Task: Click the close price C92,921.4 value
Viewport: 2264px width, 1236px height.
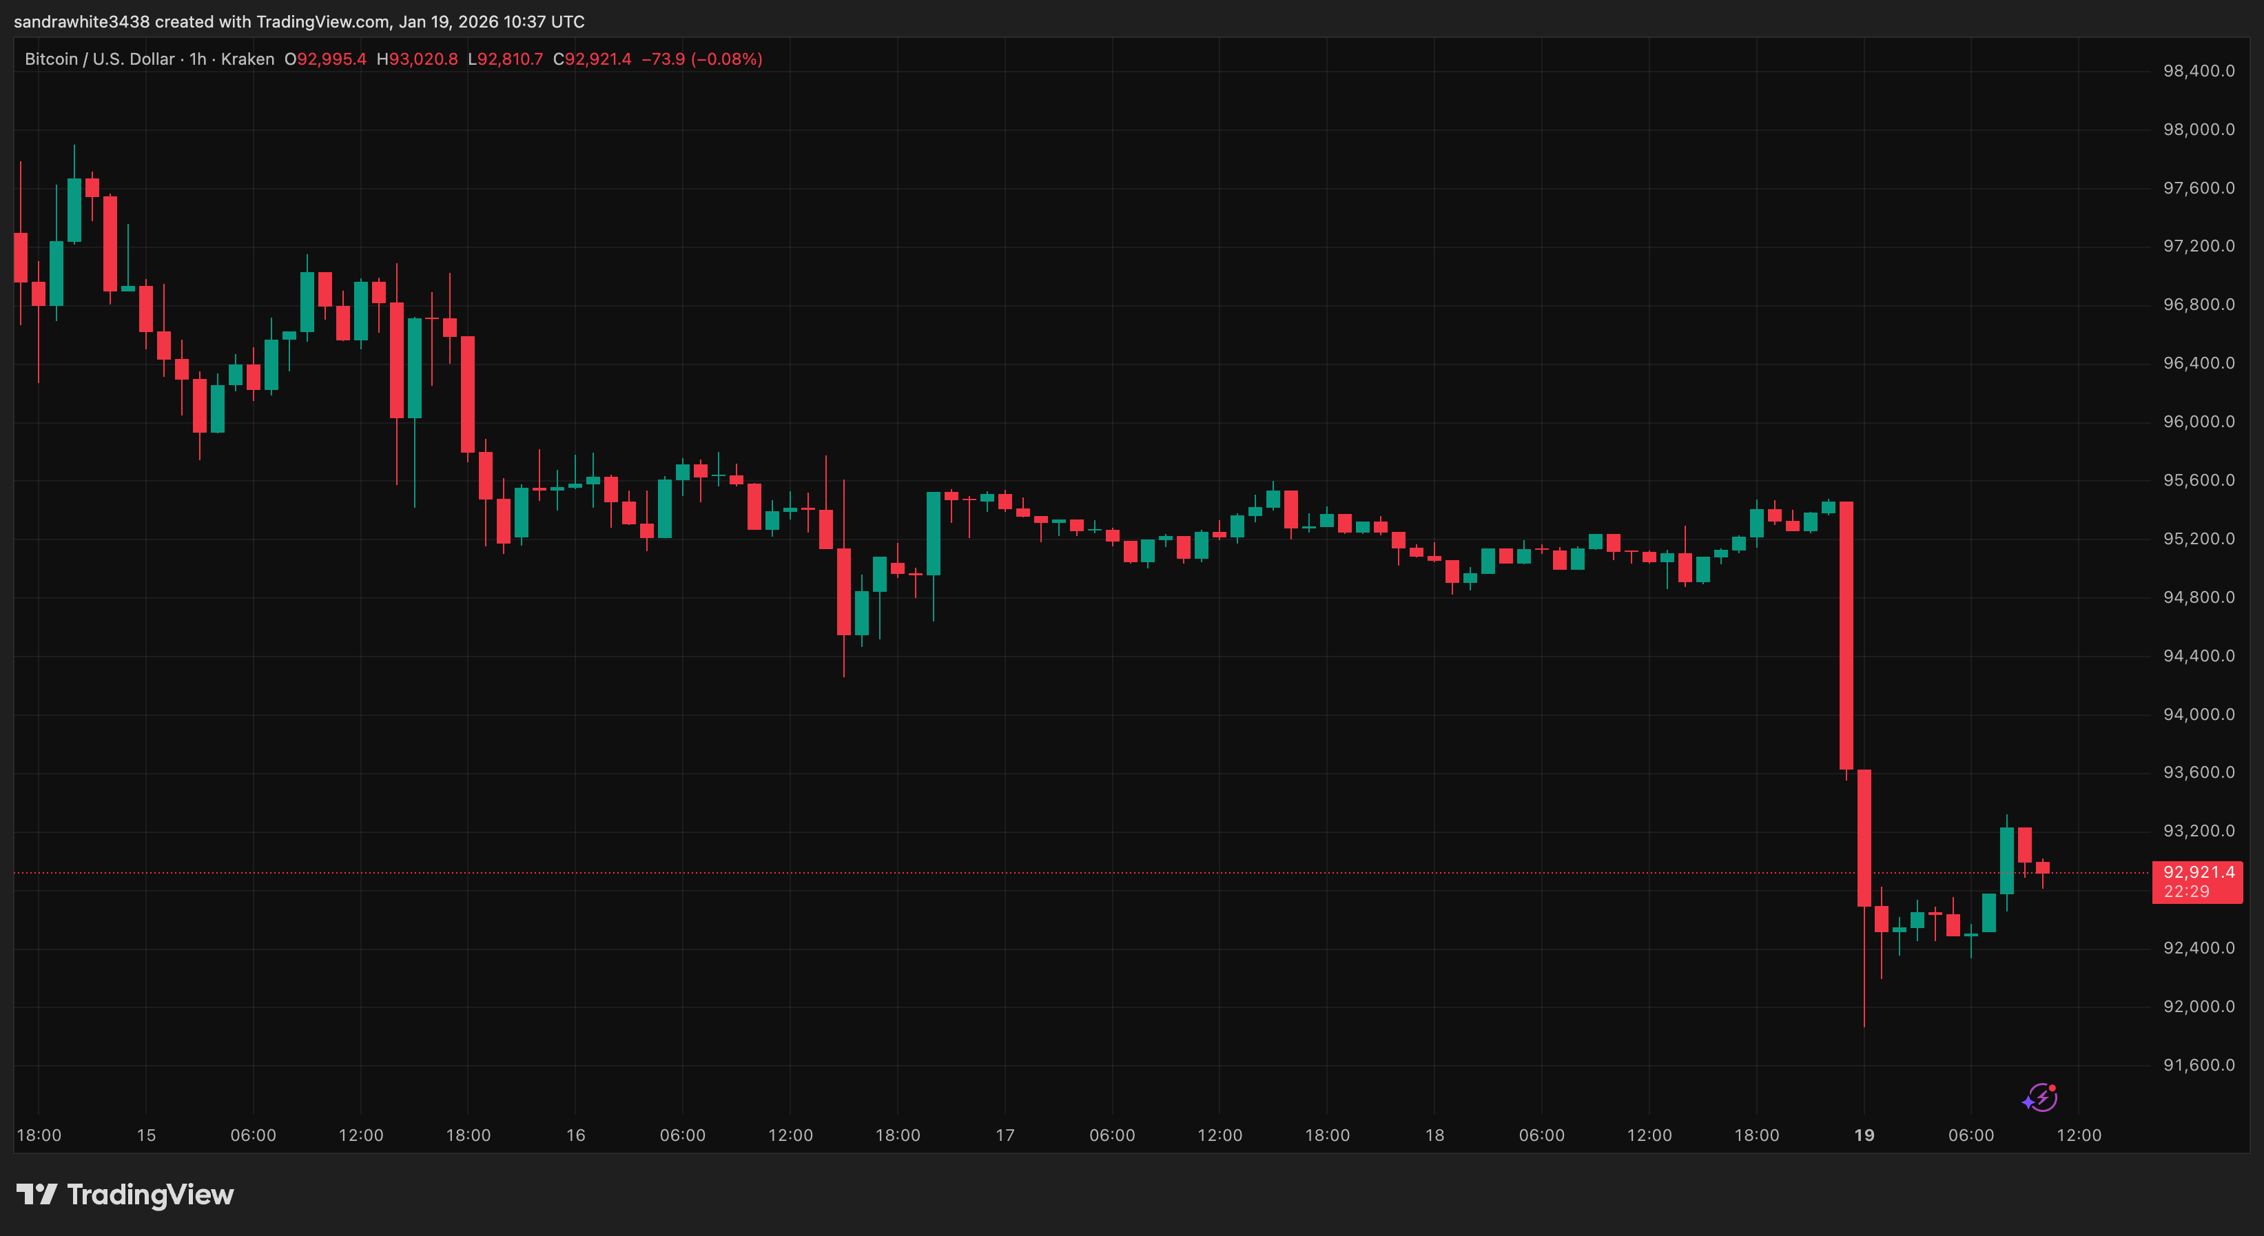Action: [593, 59]
